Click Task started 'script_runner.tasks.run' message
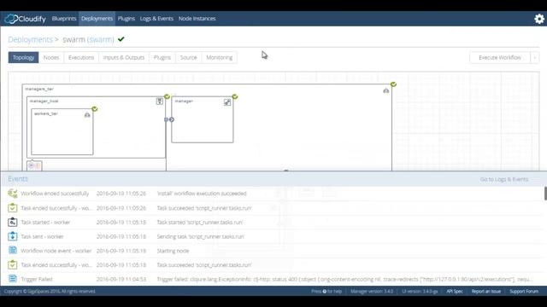The width and height of the screenshot is (547, 307). [x=199, y=222]
